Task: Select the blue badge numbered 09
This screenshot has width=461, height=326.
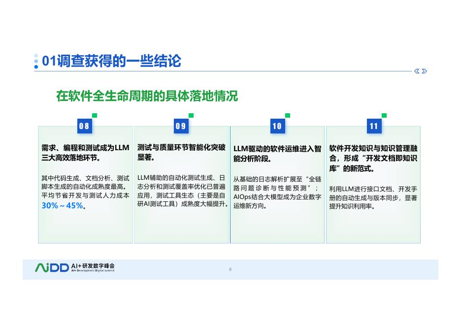Action: click(x=181, y=126)
